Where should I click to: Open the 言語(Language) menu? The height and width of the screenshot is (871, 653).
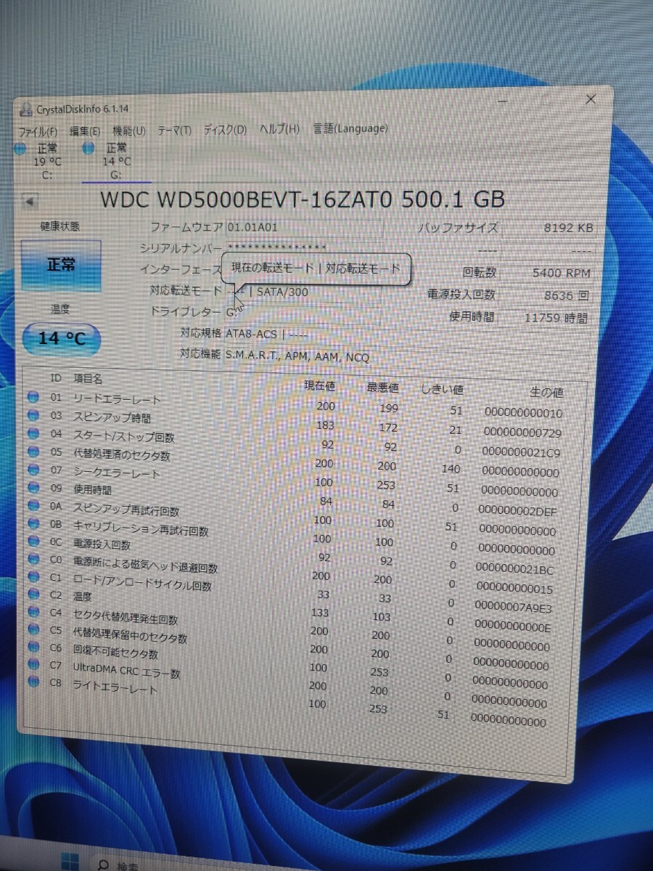pos(350,128)
